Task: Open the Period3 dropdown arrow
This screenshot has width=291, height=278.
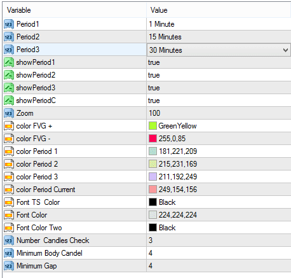Action: coord(285,50)
